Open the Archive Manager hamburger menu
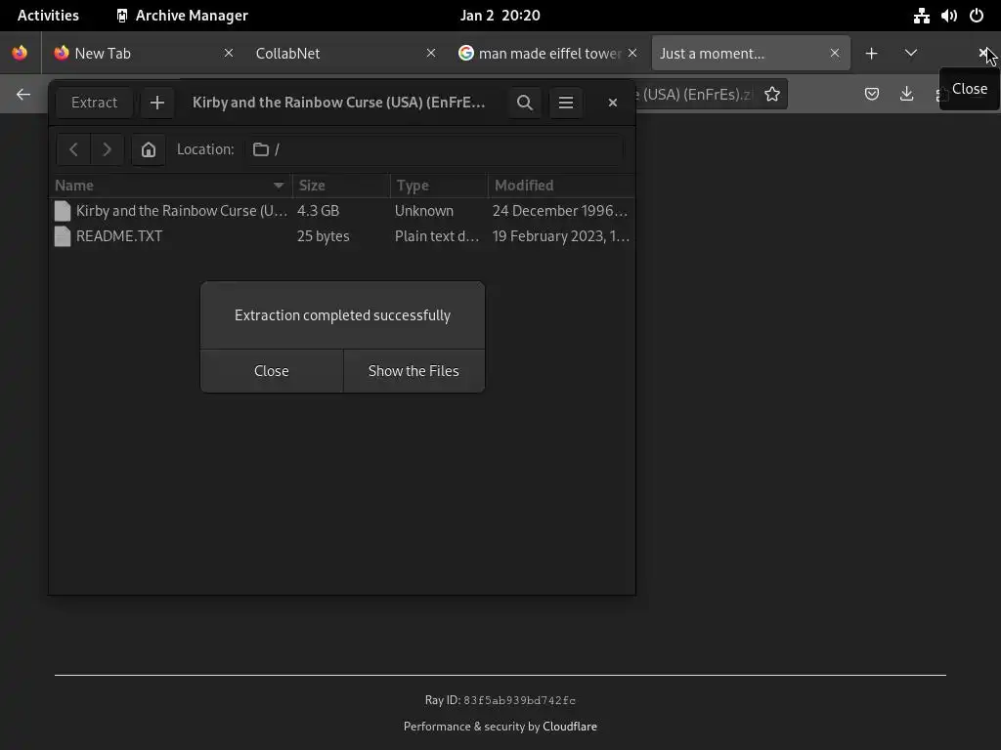The height and width of the screenshot is (750, 1001). [x=566, y=103]
